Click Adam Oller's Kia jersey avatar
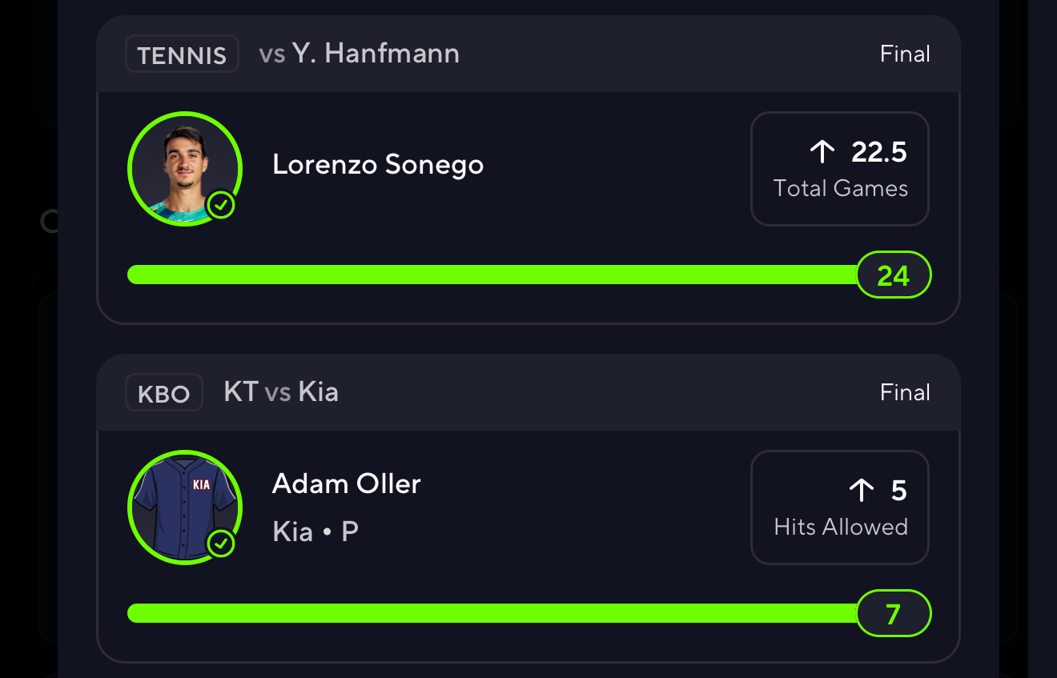Screen dimensions: 1057x678 point(183,506)
